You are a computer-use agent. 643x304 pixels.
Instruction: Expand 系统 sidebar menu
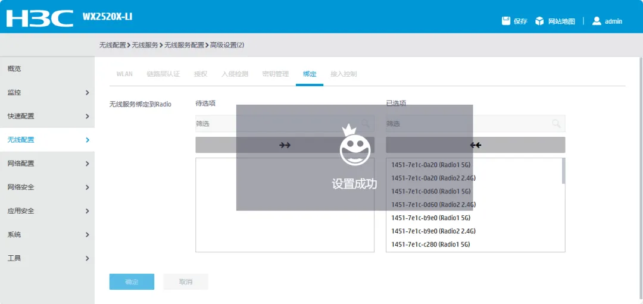click(x=47, y=235)
